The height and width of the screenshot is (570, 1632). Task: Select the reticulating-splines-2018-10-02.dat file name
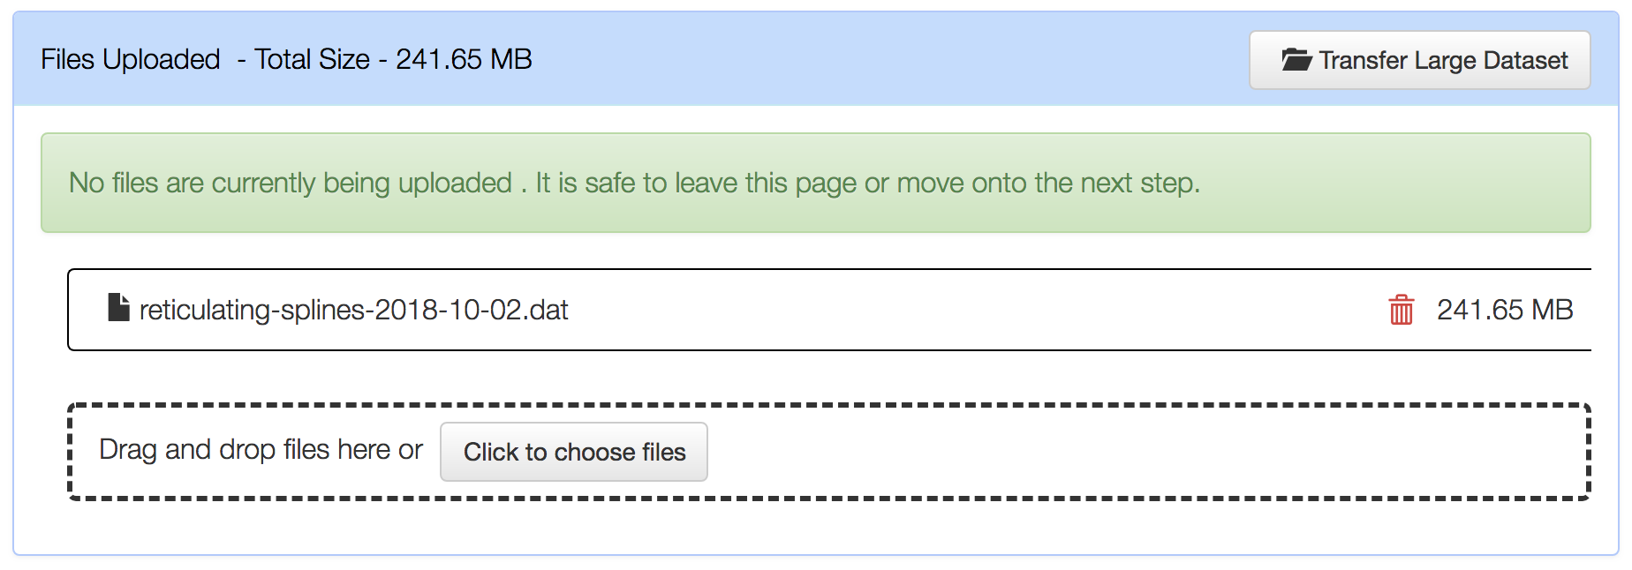point(353,310)
